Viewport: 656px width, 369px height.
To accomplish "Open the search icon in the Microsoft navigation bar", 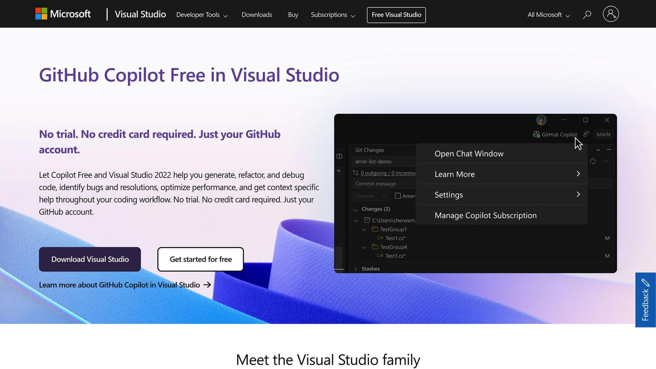I will (587, 14).
